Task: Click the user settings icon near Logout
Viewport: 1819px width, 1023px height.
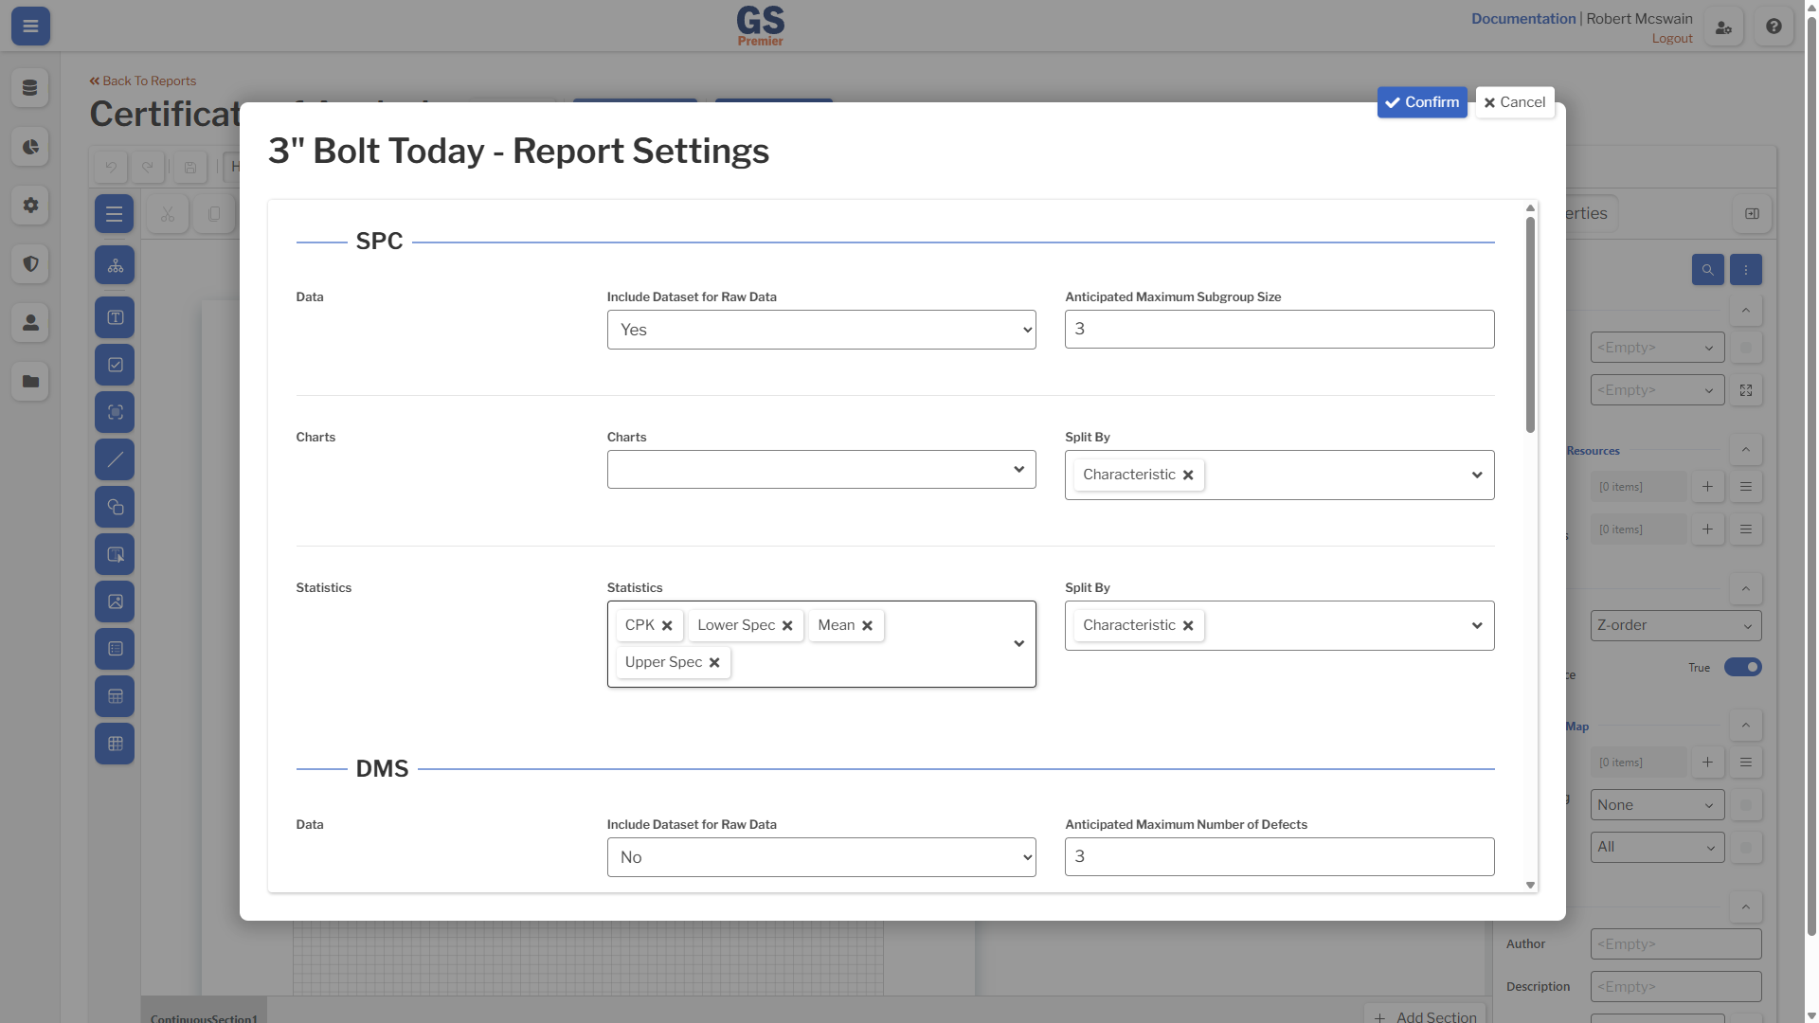Action: (1723, 27)
